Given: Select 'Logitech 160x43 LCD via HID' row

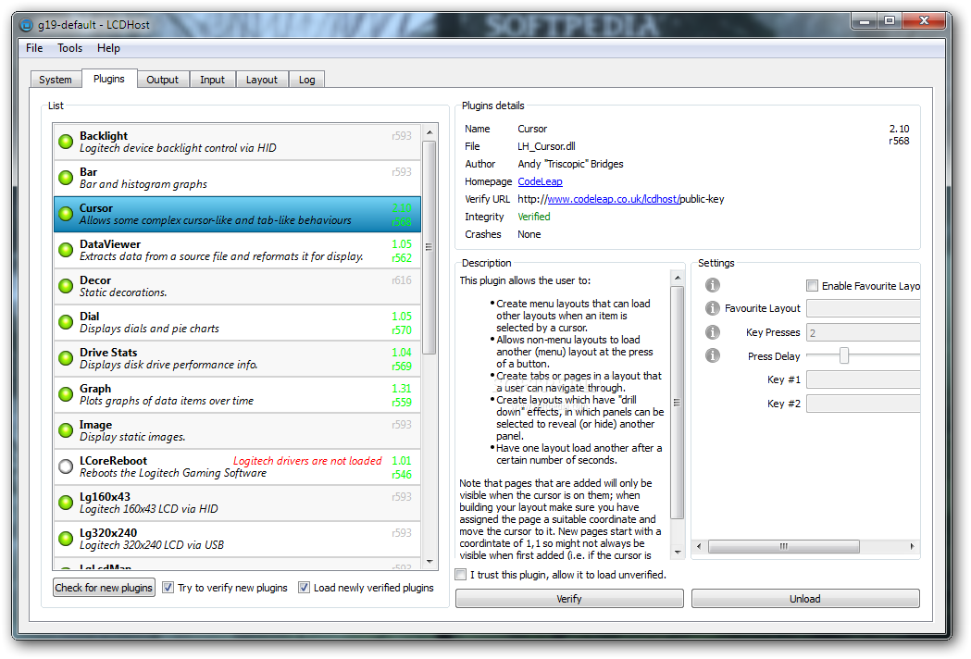Looking at the screenshot, I should [x=238, y=503].
